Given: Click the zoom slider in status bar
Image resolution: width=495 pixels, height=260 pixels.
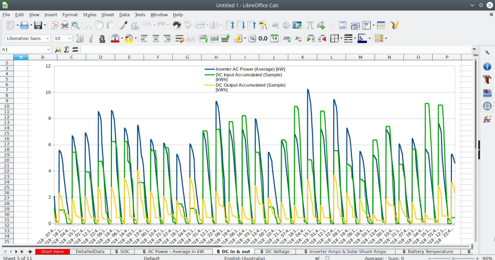Looking at the screenshot, I should tap(451, 258).
